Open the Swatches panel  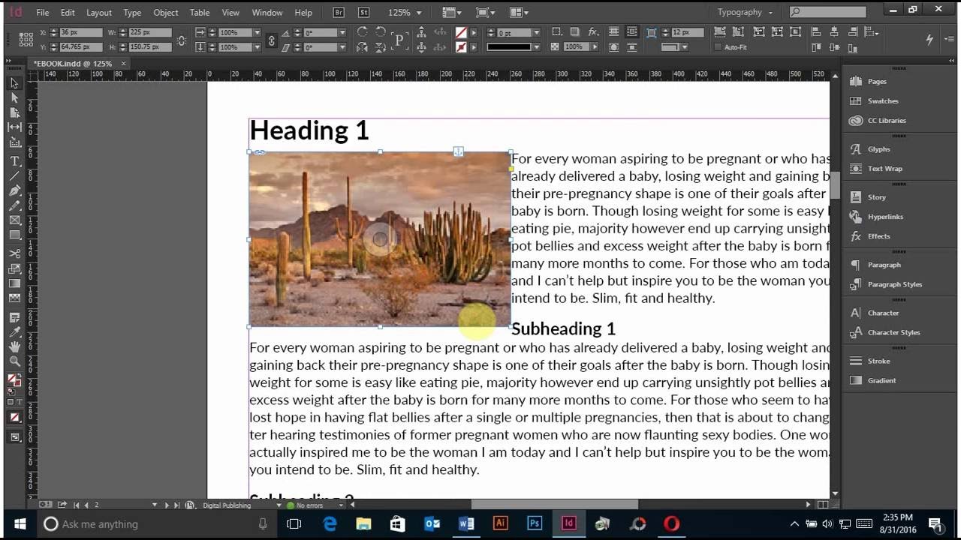click(x=884, y=100)
